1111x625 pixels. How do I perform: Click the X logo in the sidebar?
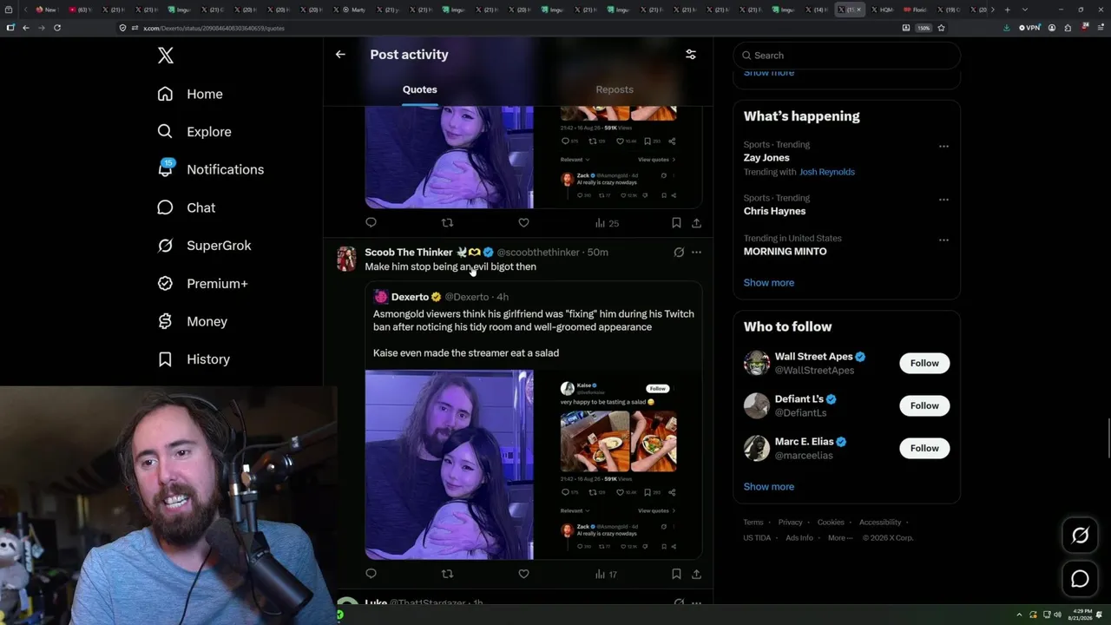click(166, 56)
